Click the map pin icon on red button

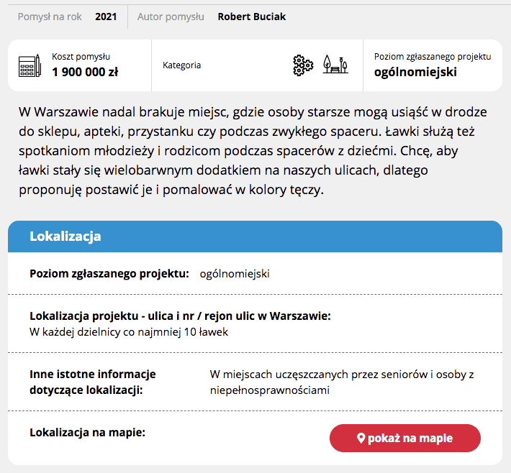[361, 438]
